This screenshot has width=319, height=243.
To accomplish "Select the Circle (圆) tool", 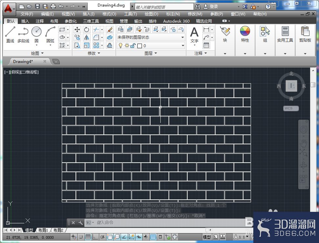I will coord(36,35).
